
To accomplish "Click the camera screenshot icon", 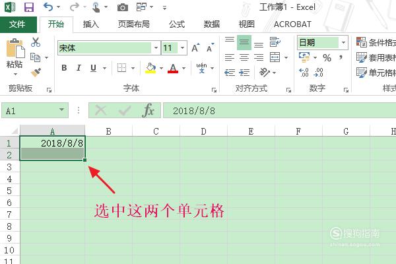I will point(123,7).
